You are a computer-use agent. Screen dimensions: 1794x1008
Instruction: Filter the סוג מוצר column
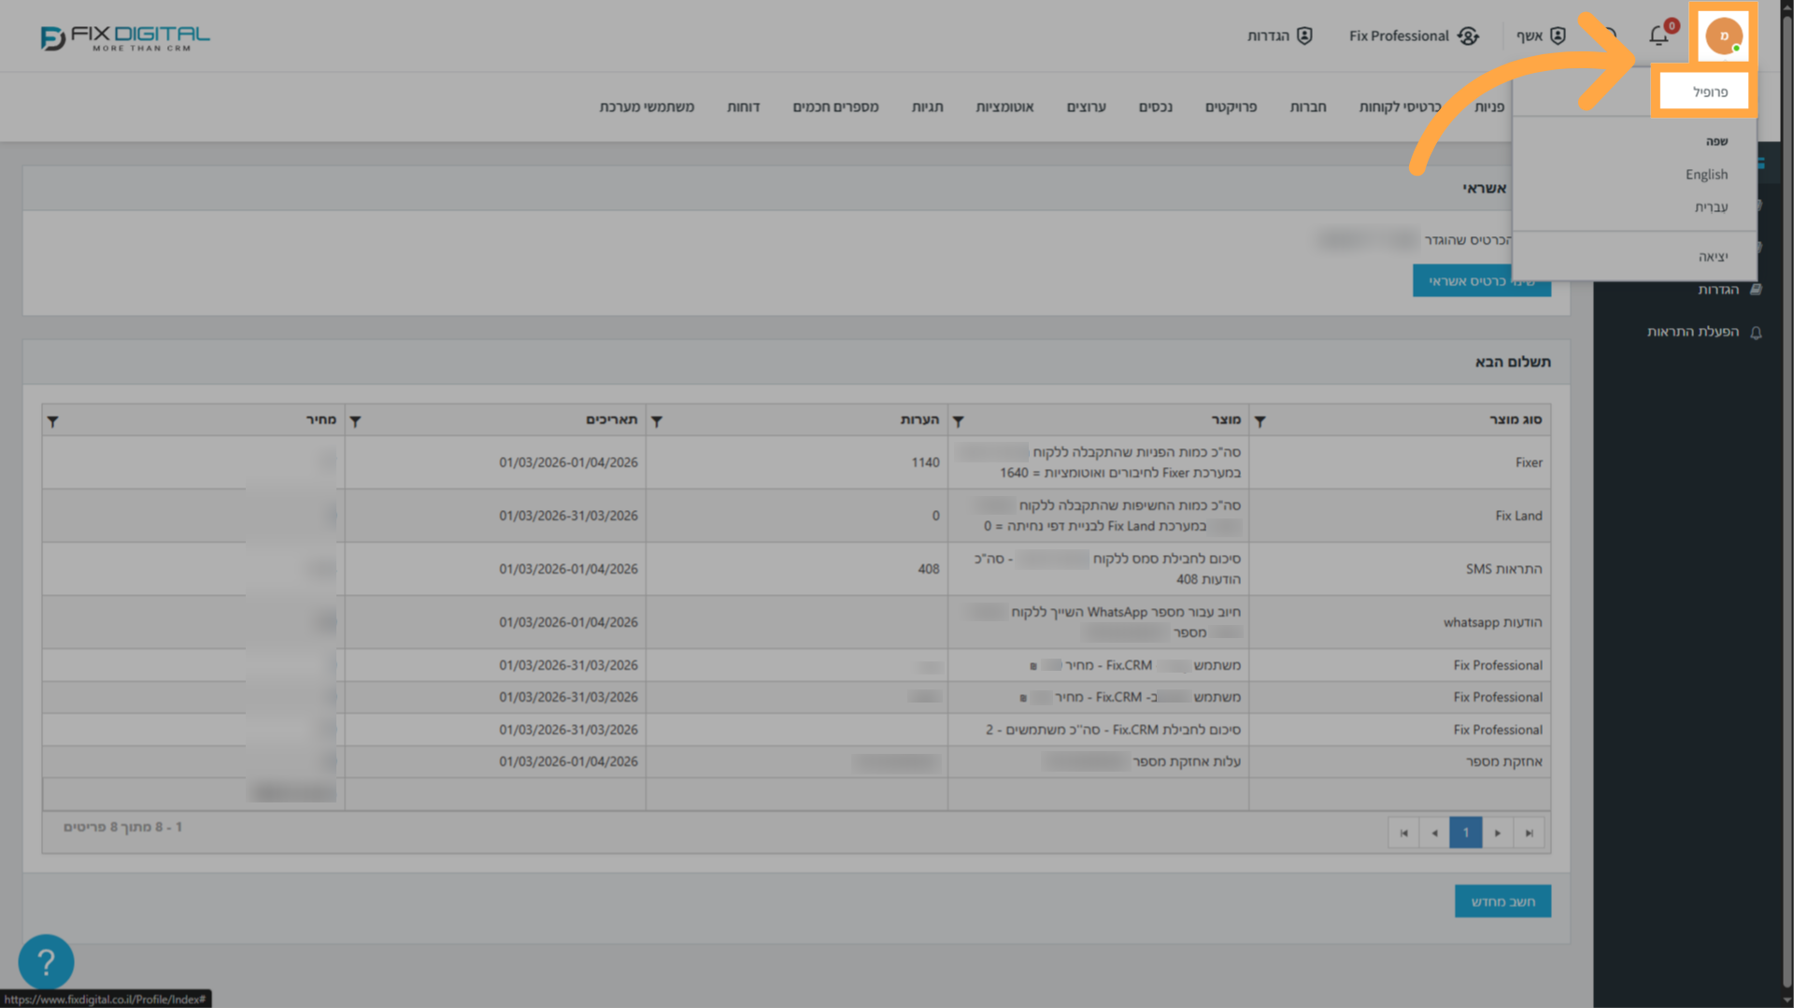1260,421
